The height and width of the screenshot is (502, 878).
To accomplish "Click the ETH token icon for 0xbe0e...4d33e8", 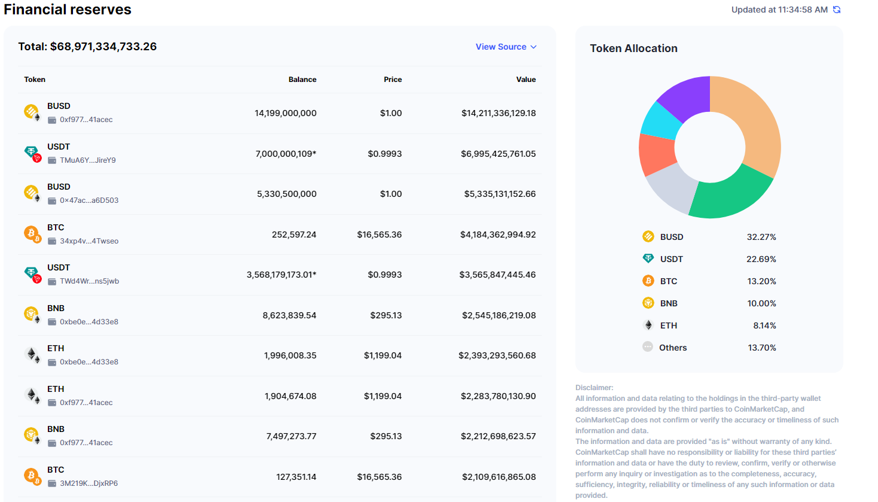I will (32, 354).
